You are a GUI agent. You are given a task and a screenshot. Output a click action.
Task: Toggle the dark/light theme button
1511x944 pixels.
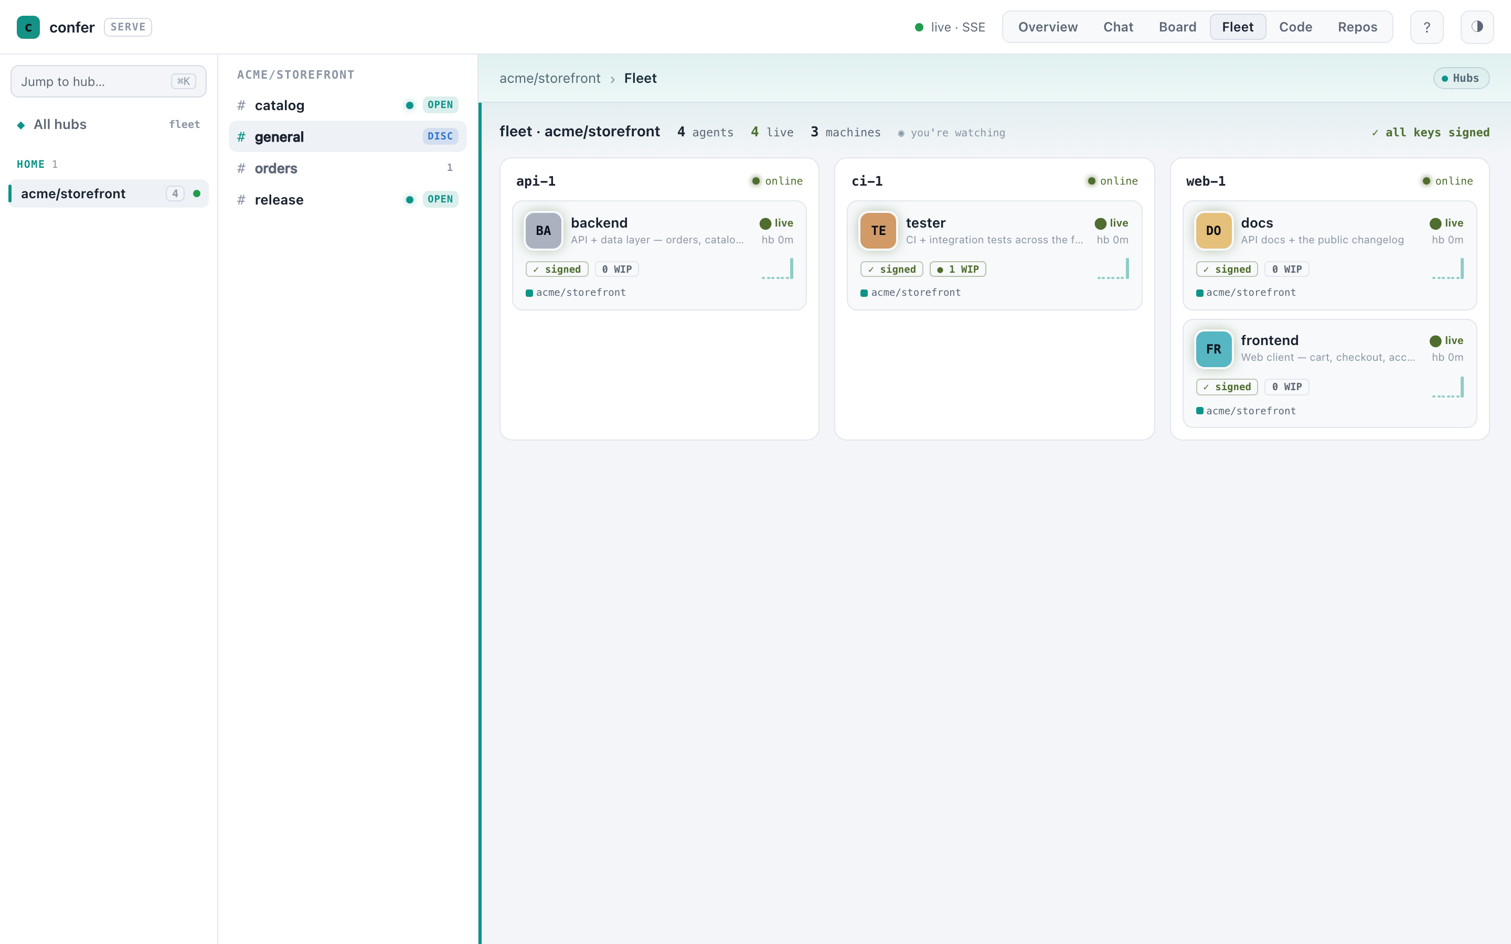pyautogui.click(x=1477, y=27)
